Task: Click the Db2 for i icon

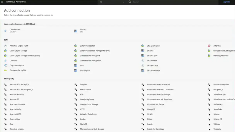Action: [x=143, y=51]
